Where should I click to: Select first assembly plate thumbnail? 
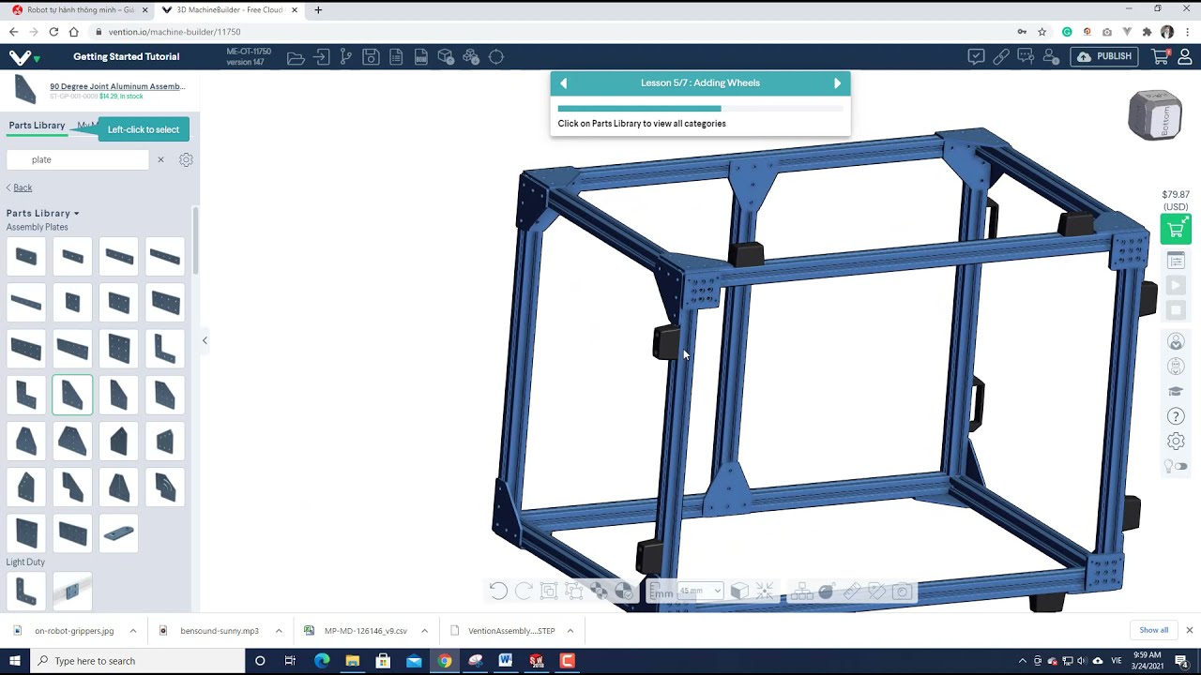pyautogui.click(x=26, y=257)
